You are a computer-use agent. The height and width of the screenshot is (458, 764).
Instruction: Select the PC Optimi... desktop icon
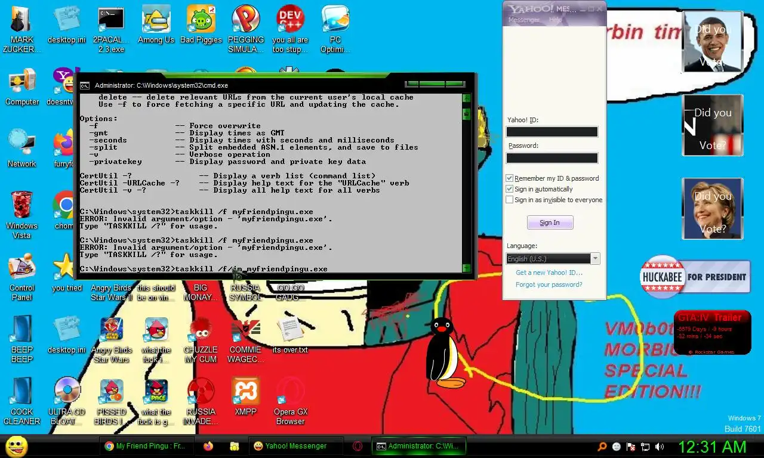point(335,29)
